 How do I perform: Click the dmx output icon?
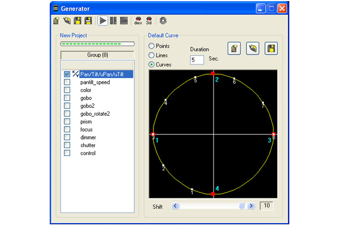click(138, 21)
